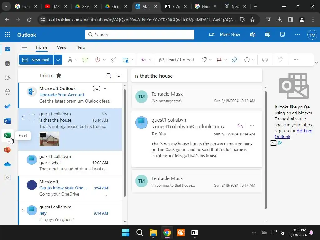Open the Outlook app launcher grid
320x240 pixels.
[7, 34]
